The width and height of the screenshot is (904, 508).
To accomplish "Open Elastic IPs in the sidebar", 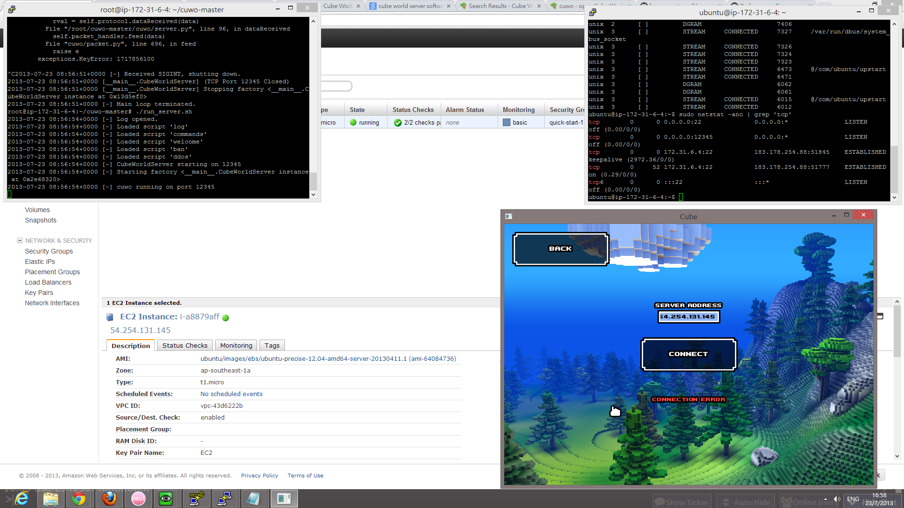I will pos(40,262).
